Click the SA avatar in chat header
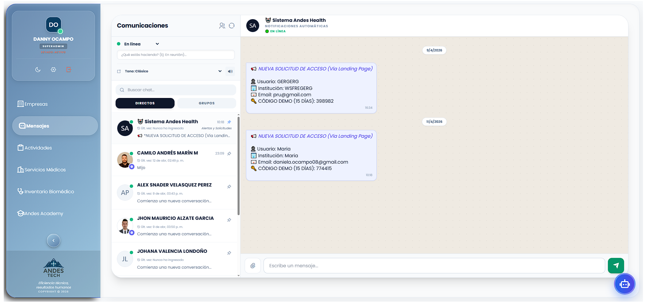Screen dimensions: 647x303 pyautogui.click(x=253, y=26)
